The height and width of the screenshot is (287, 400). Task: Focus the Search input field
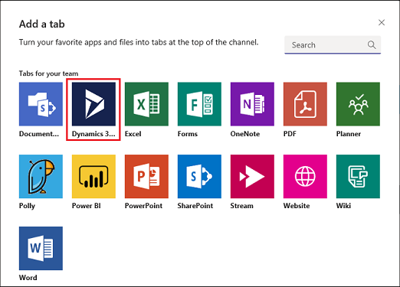[x=333, y=45]
